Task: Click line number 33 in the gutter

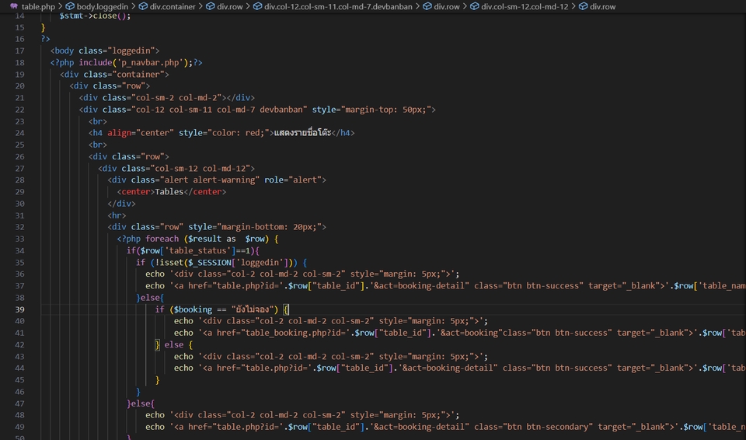Action: [19, 239]
